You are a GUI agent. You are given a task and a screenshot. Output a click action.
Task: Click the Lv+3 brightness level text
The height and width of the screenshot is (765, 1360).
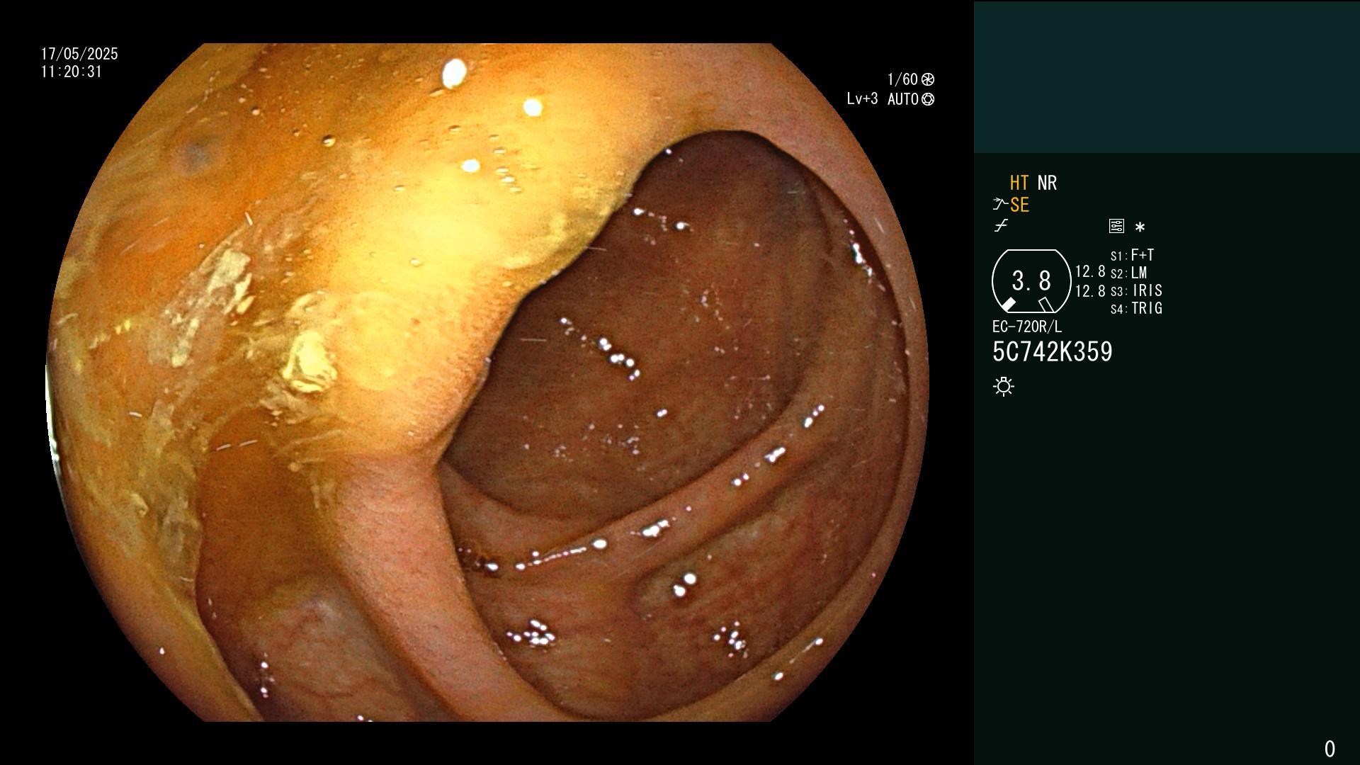[862, 99]
